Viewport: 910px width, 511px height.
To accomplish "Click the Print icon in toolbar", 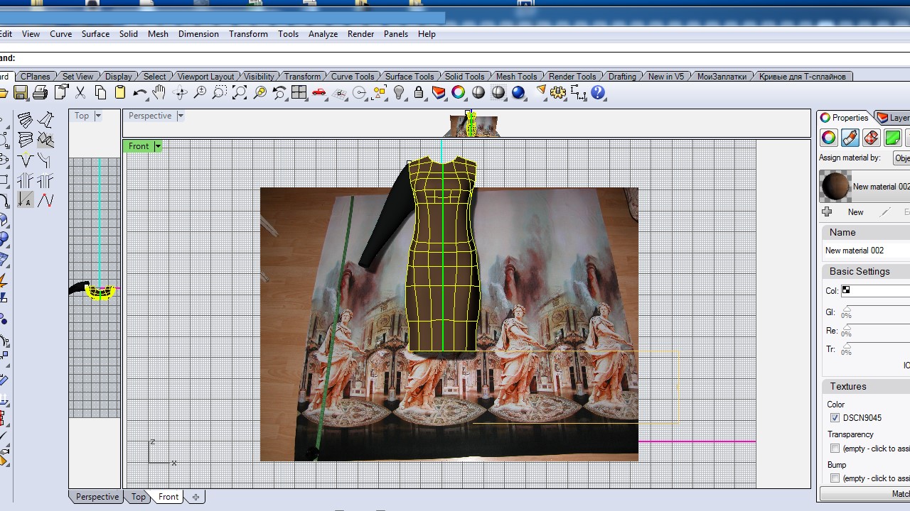I will pos(41,93).
